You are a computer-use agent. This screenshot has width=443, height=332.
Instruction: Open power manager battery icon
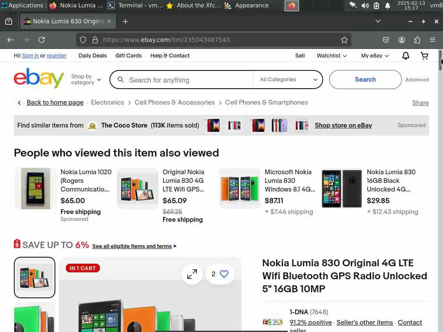(x=376, y=5)
